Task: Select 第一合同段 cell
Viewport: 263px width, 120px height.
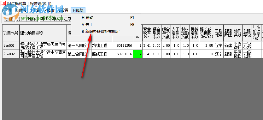Action: coord(79,45)
